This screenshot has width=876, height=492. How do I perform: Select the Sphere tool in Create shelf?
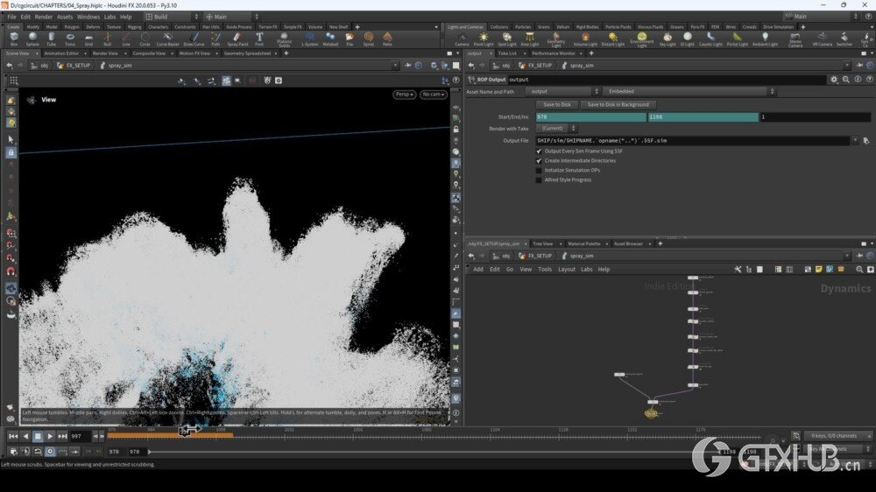[32, 39]
